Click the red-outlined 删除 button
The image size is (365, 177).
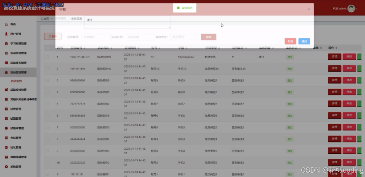click(53, 36)
